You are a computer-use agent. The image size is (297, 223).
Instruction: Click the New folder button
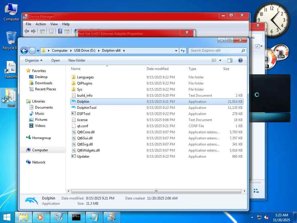(77, 60)
